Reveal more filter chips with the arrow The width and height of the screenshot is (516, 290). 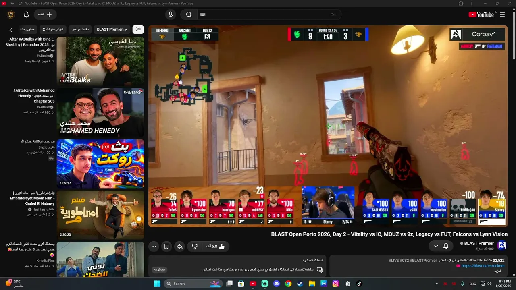pyautogui.click(x=11, y=29)
